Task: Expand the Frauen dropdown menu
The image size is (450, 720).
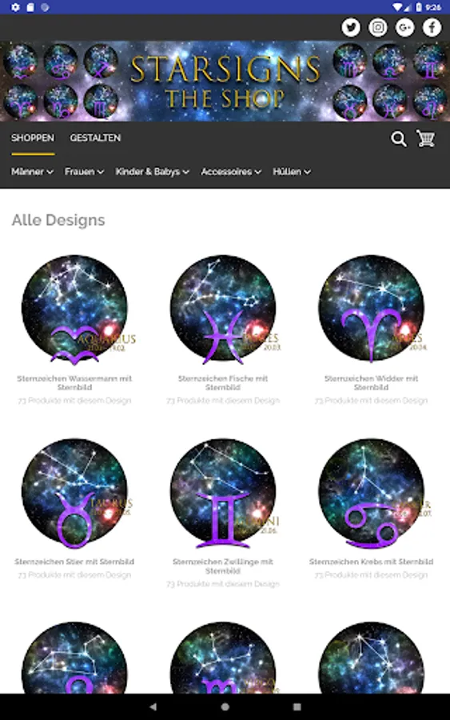Action: point(84,172)
